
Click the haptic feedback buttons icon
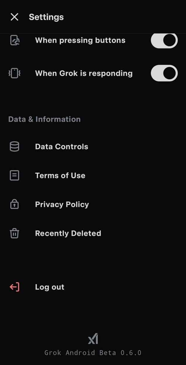14,40
